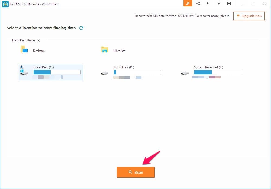
Task: Click the System Reserved (F:) usage bar
Action: (217, 72)
